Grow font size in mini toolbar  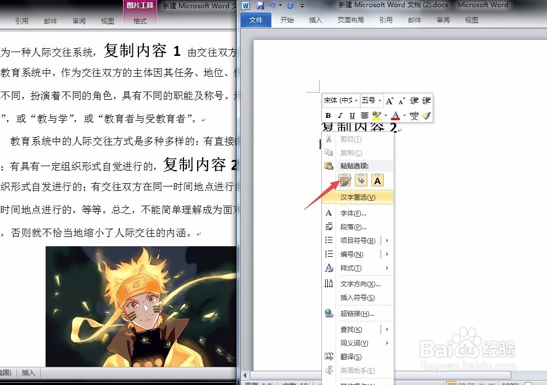[x=390, y=101]
